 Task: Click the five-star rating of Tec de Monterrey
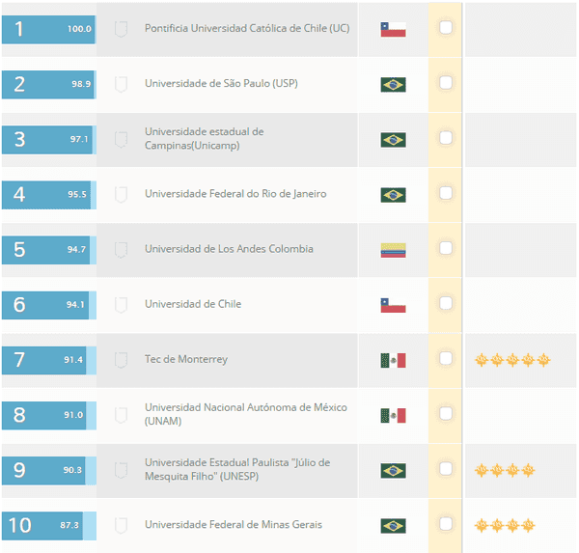click(x=512, y=359)
